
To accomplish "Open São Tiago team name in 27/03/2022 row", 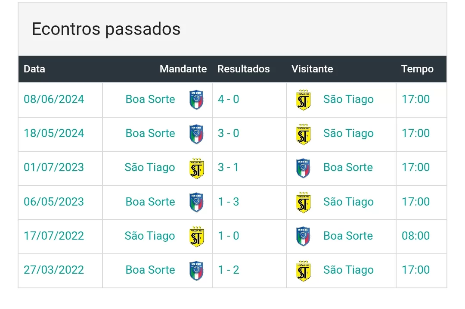I will tap(348, 270).
